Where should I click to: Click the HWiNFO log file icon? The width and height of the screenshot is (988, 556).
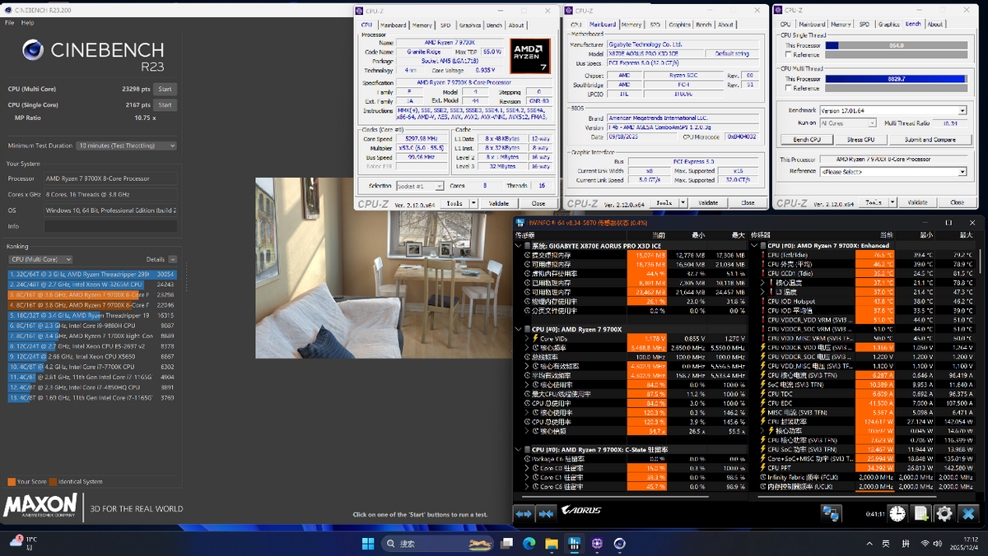point(921,513)
